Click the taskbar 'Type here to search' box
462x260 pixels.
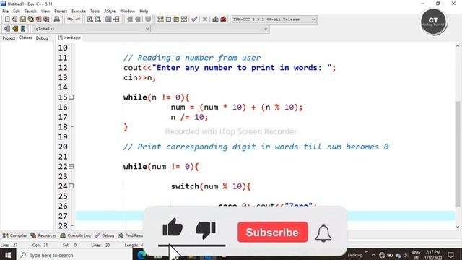click(74, 255)
